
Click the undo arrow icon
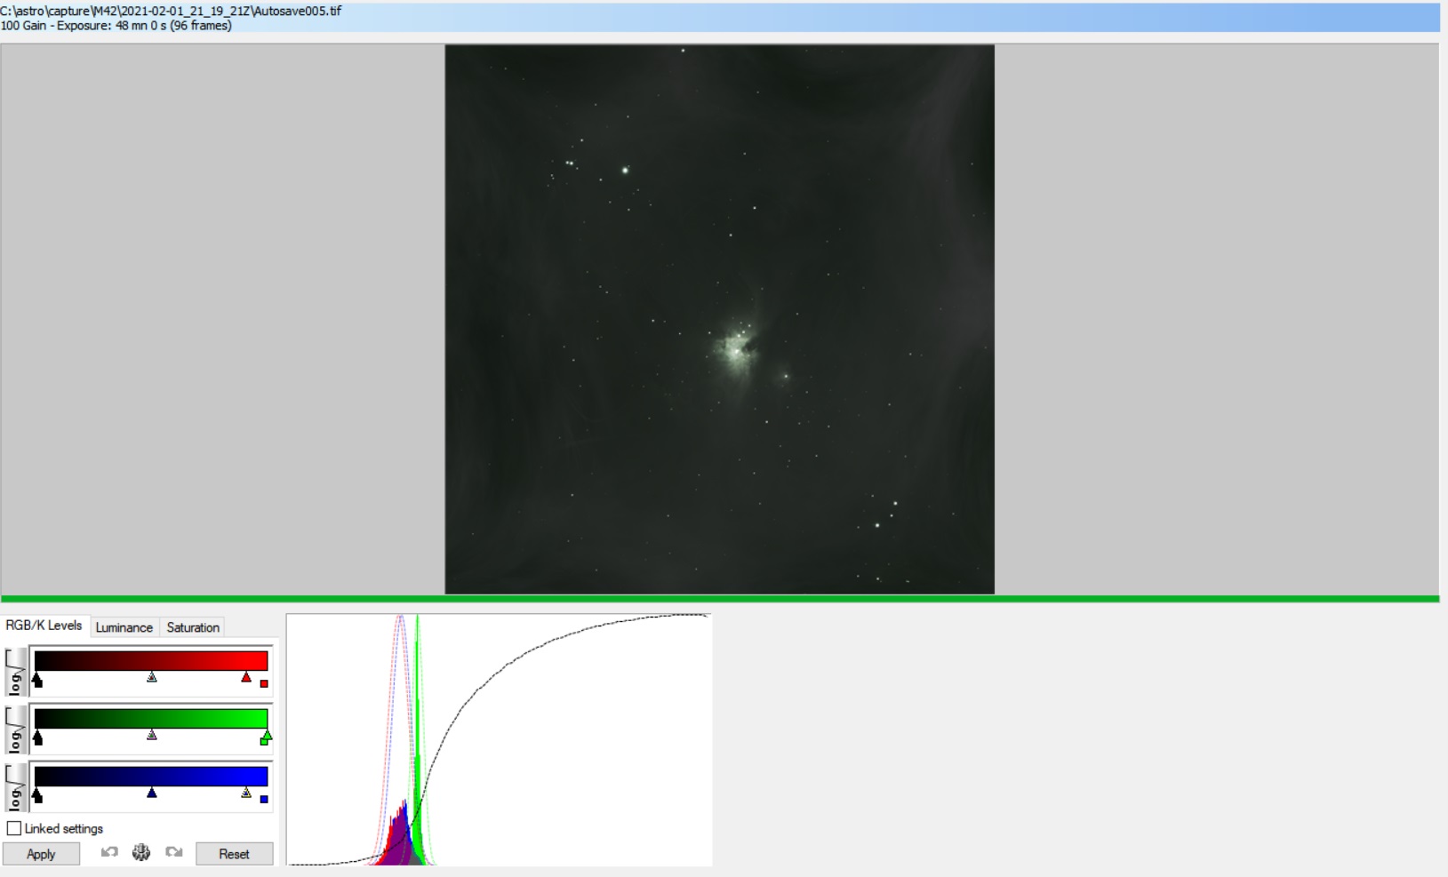point(109,852)
